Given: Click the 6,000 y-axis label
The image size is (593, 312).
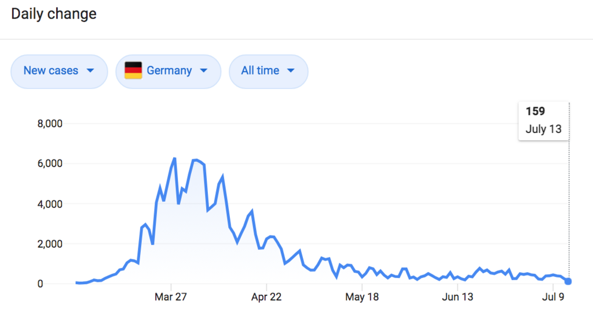Looking at the screenshot, I should (50, 164).
